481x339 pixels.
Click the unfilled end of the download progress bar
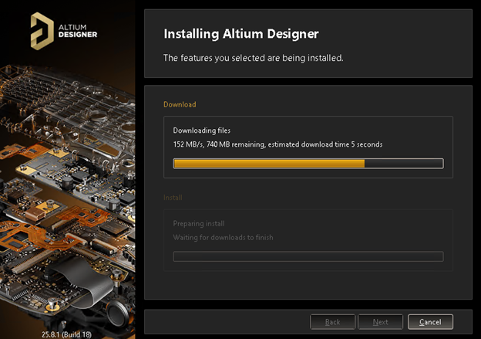(403, 163)
